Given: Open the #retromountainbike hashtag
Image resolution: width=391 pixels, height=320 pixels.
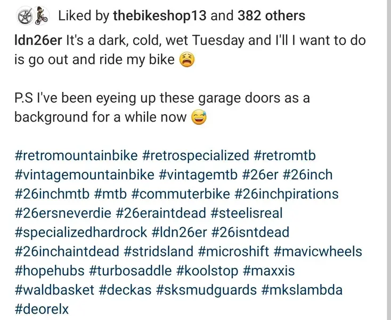Looking at the screenshot, I should [76, 156].
